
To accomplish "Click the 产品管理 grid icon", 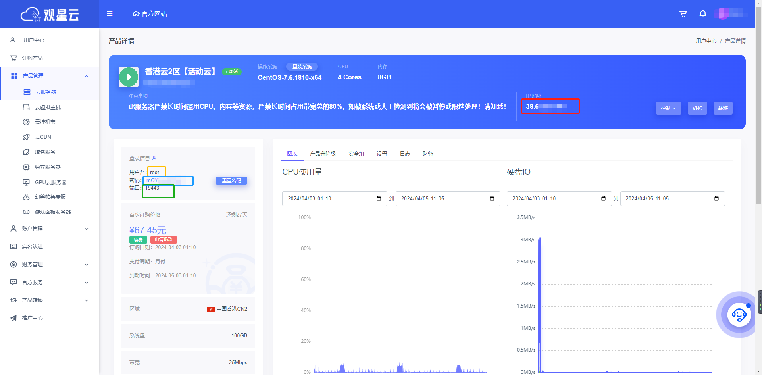I will (14, 76).
